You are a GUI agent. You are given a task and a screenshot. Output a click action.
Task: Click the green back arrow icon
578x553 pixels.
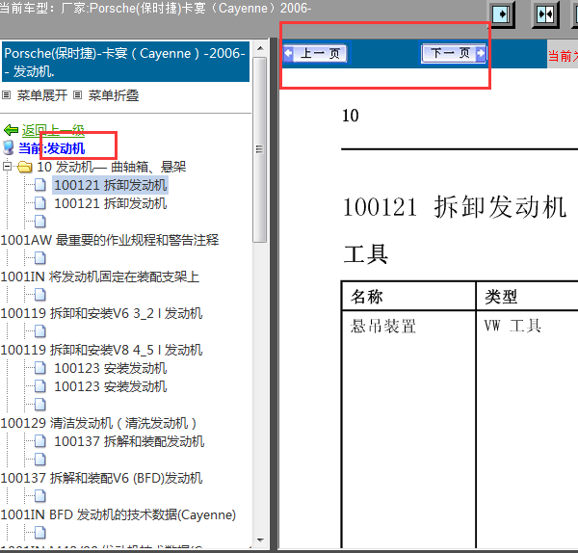[11, 130]
